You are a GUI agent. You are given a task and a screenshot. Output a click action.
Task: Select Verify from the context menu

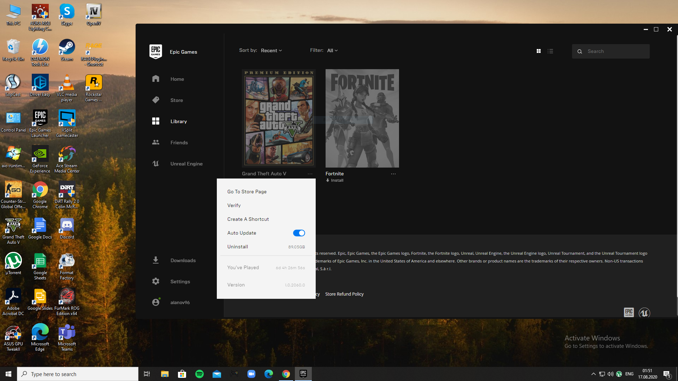(x=234, y=205)
